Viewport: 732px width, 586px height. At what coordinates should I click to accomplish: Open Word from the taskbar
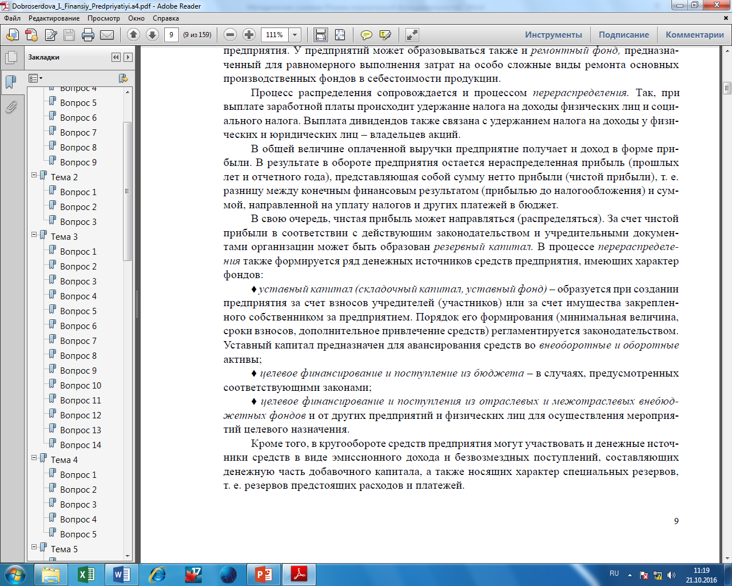click(122, 575)
